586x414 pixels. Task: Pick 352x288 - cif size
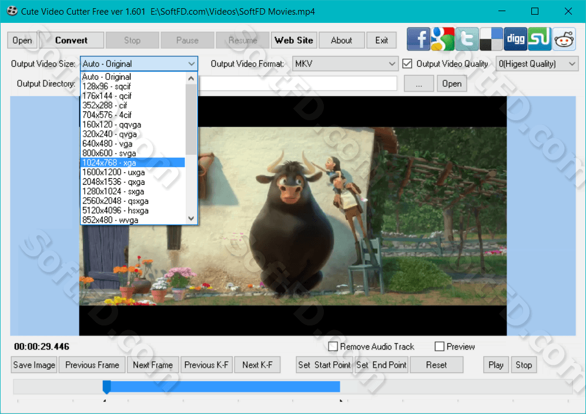coord(133,106)
